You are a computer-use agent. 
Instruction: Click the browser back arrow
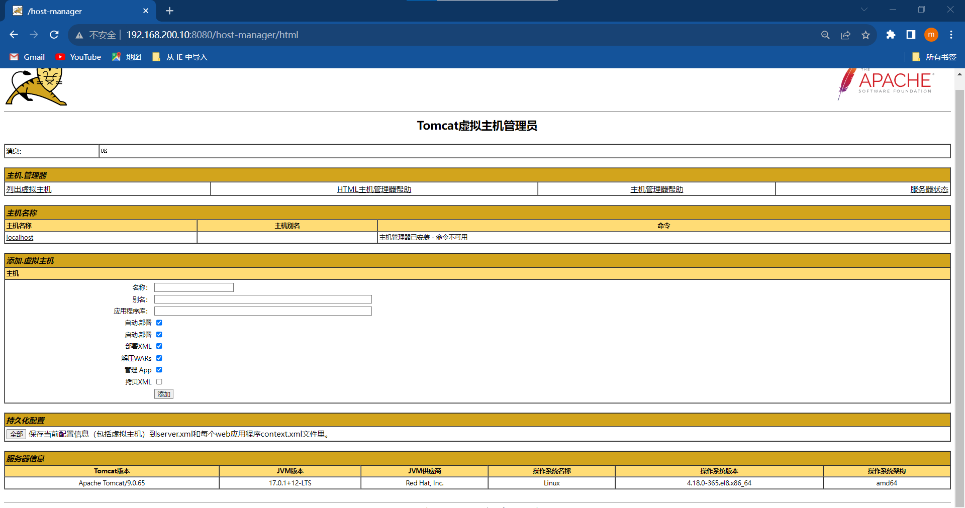click(x=14, y=35)
